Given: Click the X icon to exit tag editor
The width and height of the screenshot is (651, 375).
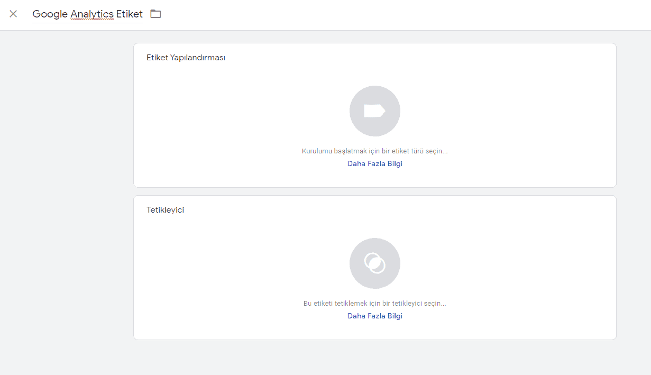Looking at the screenshot, I should tap(13, 14).
